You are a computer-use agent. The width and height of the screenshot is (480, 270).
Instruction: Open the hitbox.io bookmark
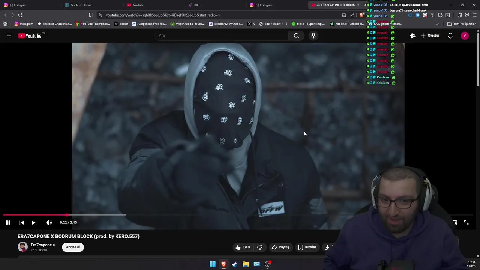coord(347,24)
